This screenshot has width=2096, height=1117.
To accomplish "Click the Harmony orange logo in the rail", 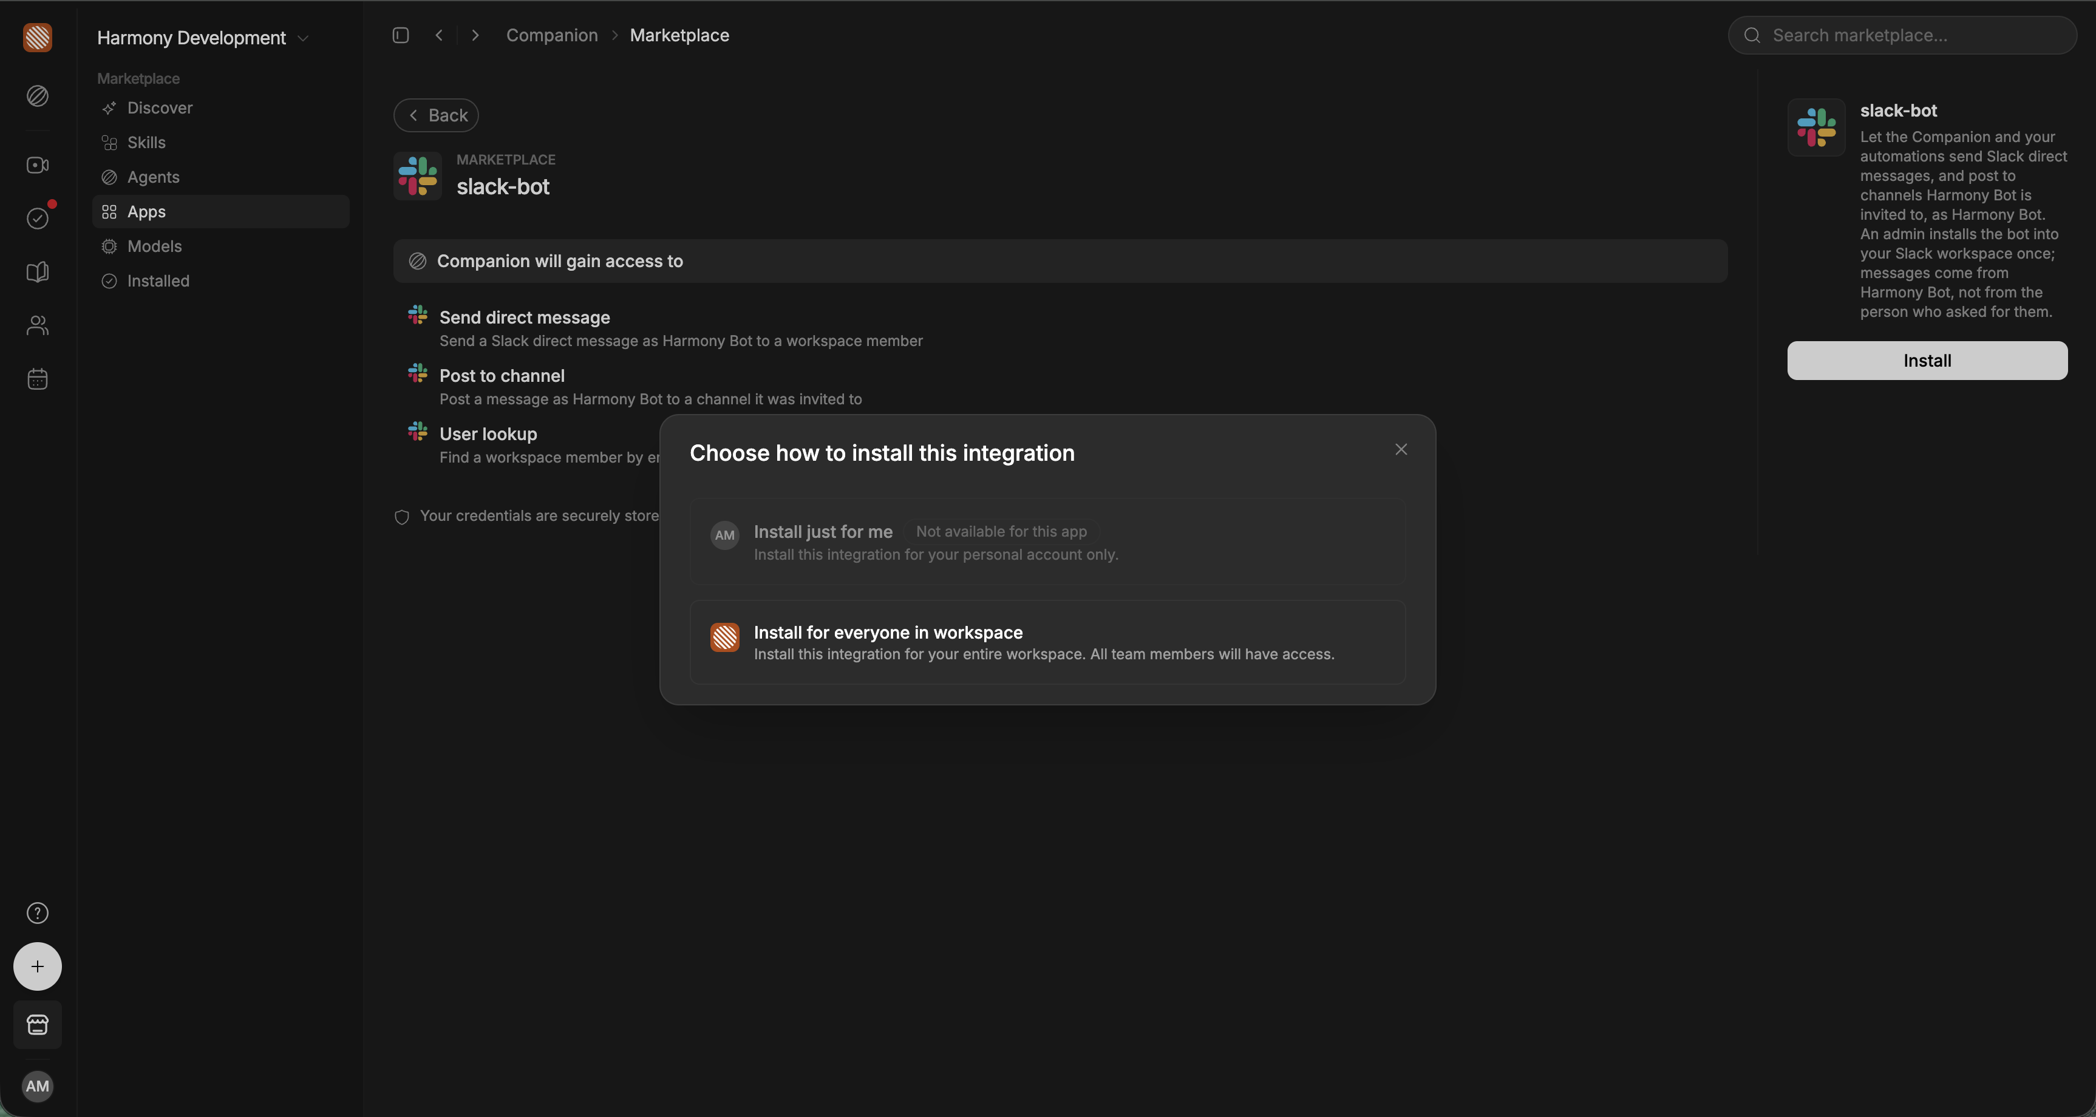I will pos(38,38).
